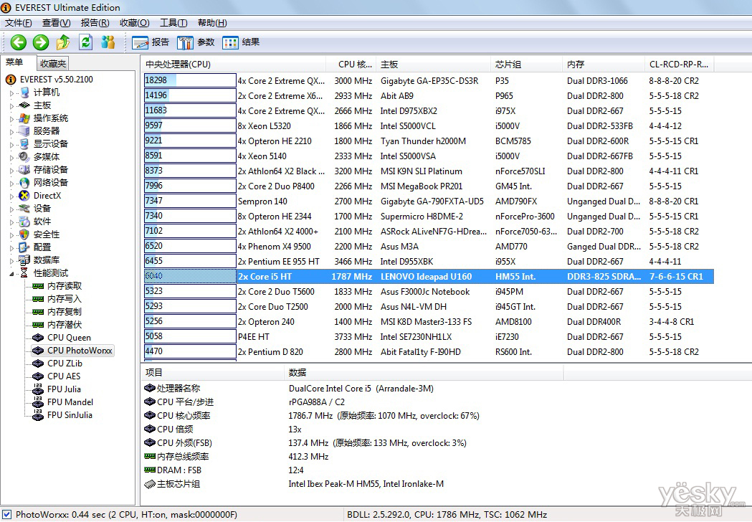Click the users icon in the toolbar

click(108, 43)
